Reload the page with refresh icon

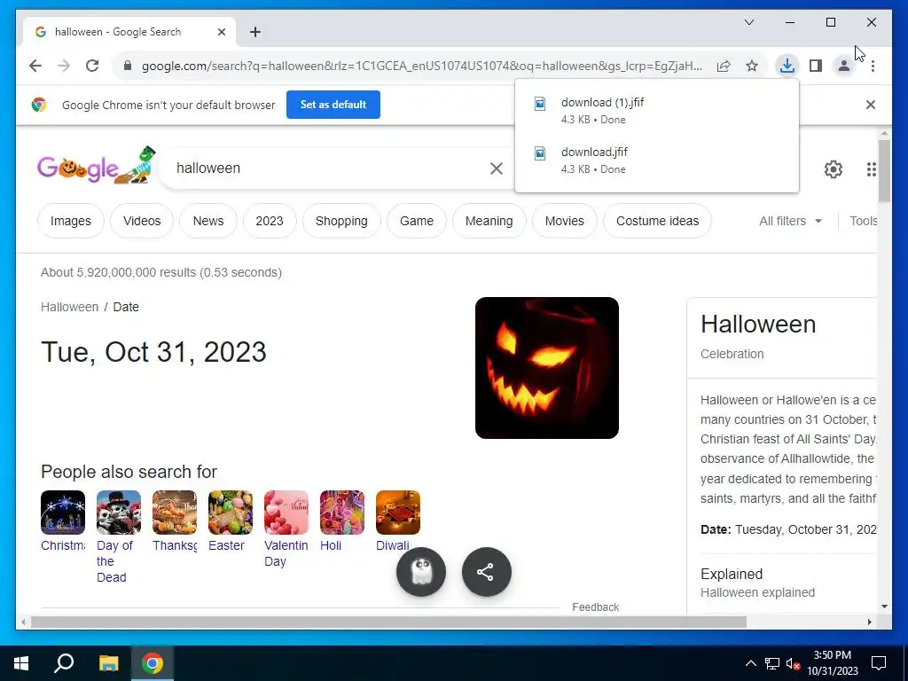92,66
